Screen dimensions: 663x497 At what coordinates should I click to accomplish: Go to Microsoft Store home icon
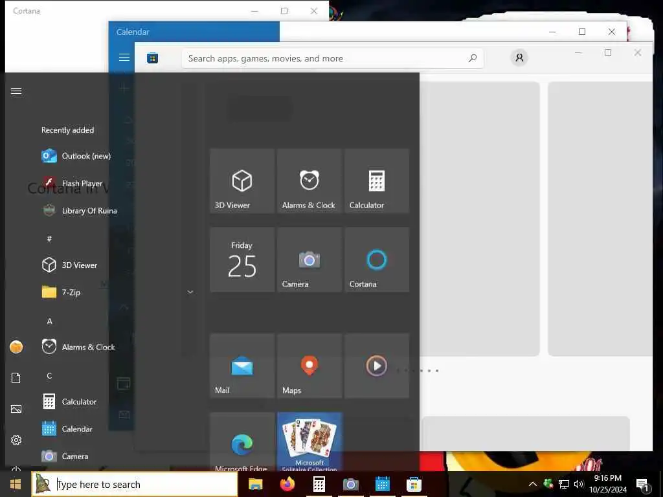pyautogui.click(x=153, y=58)
